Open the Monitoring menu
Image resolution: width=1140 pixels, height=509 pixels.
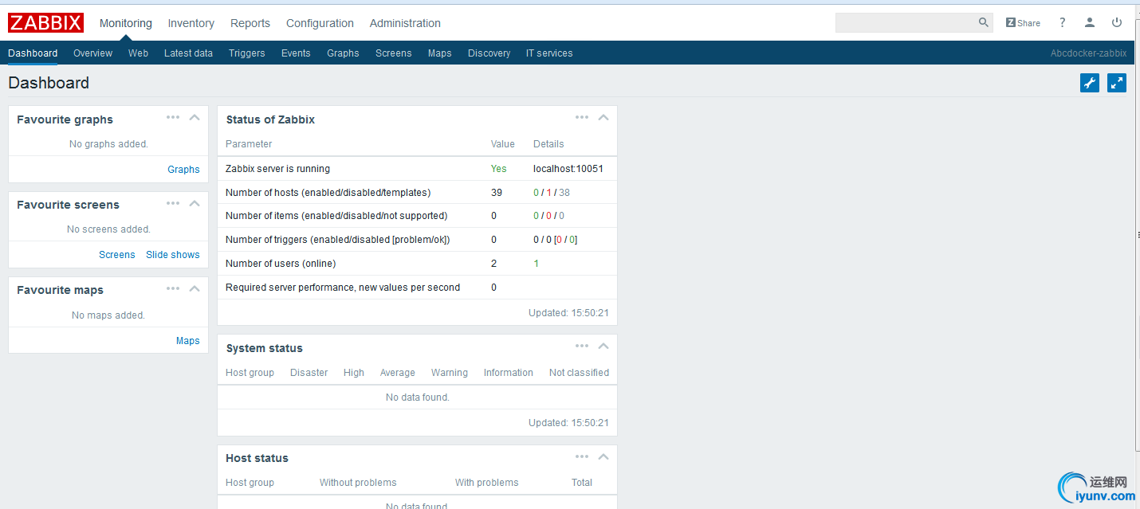[x=126, y=23]
